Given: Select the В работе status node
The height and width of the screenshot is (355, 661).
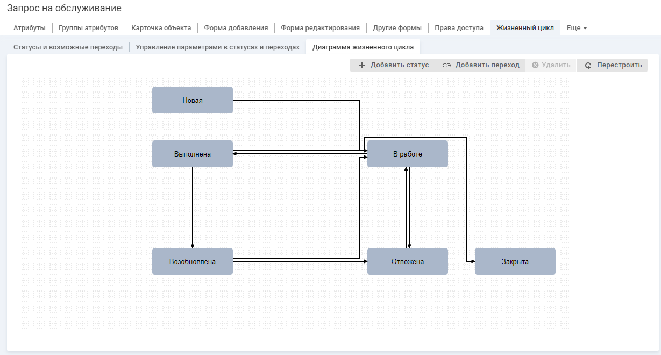Looking at the screenshot, I should (x=408, y=154).
